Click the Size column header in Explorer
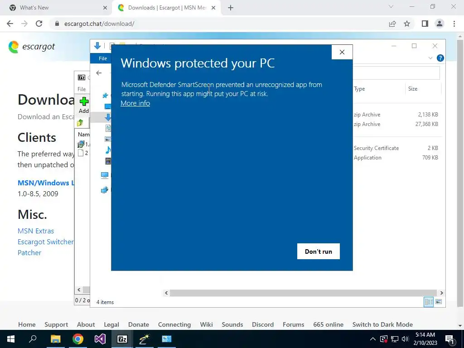 tap(413, 89)
